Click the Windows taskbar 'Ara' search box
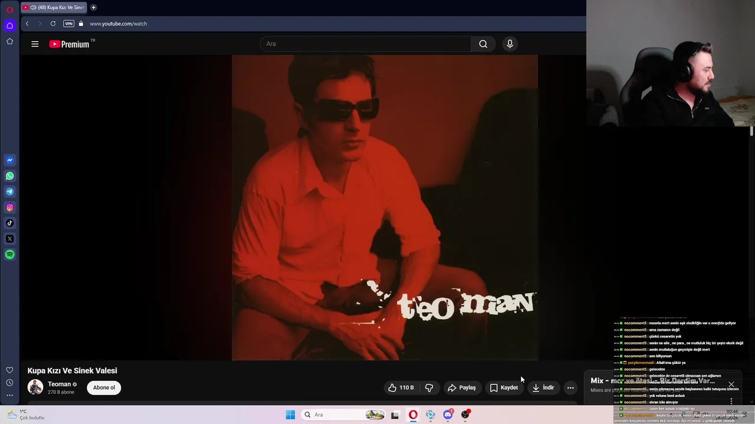The width and height of the screenshot is (755, 424). (x=344, y=415)
